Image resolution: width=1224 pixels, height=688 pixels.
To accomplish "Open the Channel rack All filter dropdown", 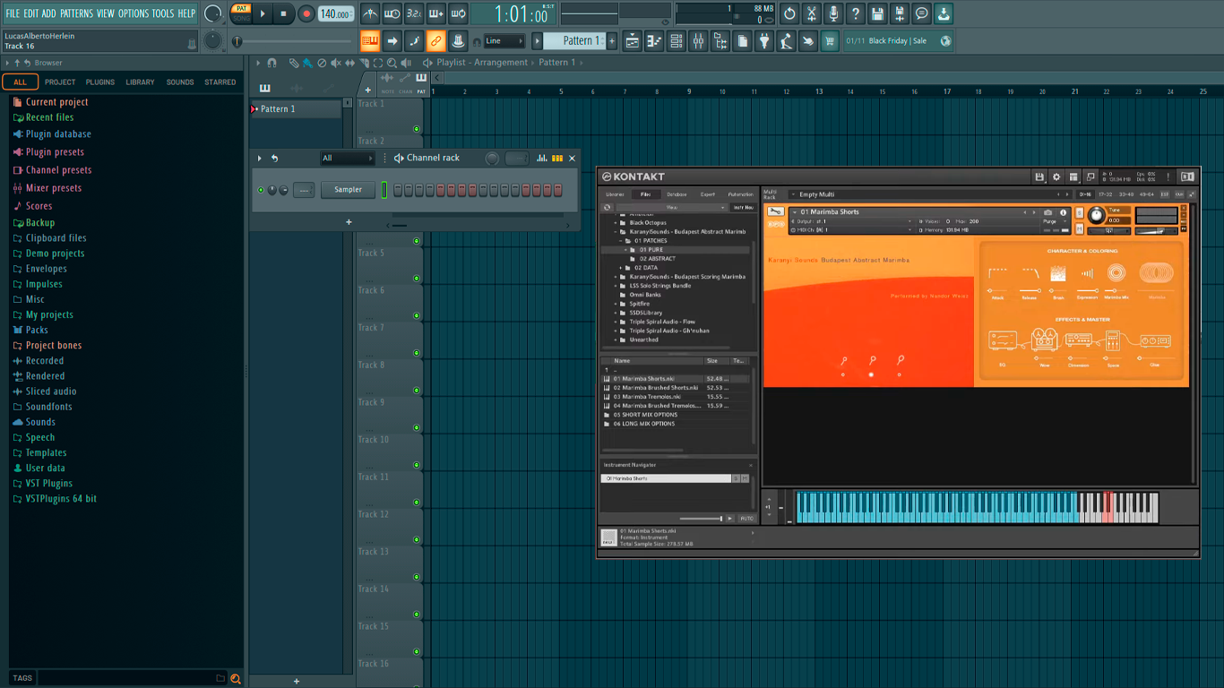I will coord(348,159).
